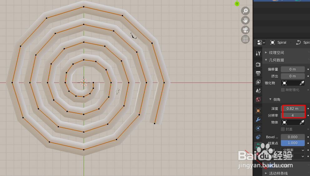Image resolution: width=310 pixels, height=176 pixels.
Task: Click the pan view hand gizmo
Action: (245, 20)
